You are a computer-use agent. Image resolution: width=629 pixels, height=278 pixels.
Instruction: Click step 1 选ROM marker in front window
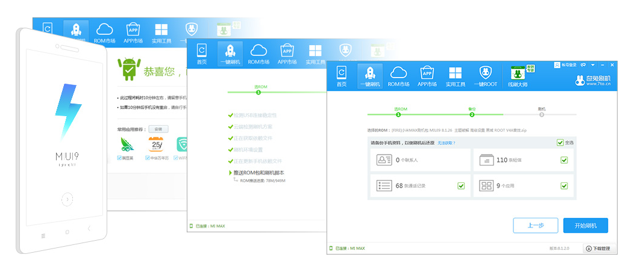[398, 114]
